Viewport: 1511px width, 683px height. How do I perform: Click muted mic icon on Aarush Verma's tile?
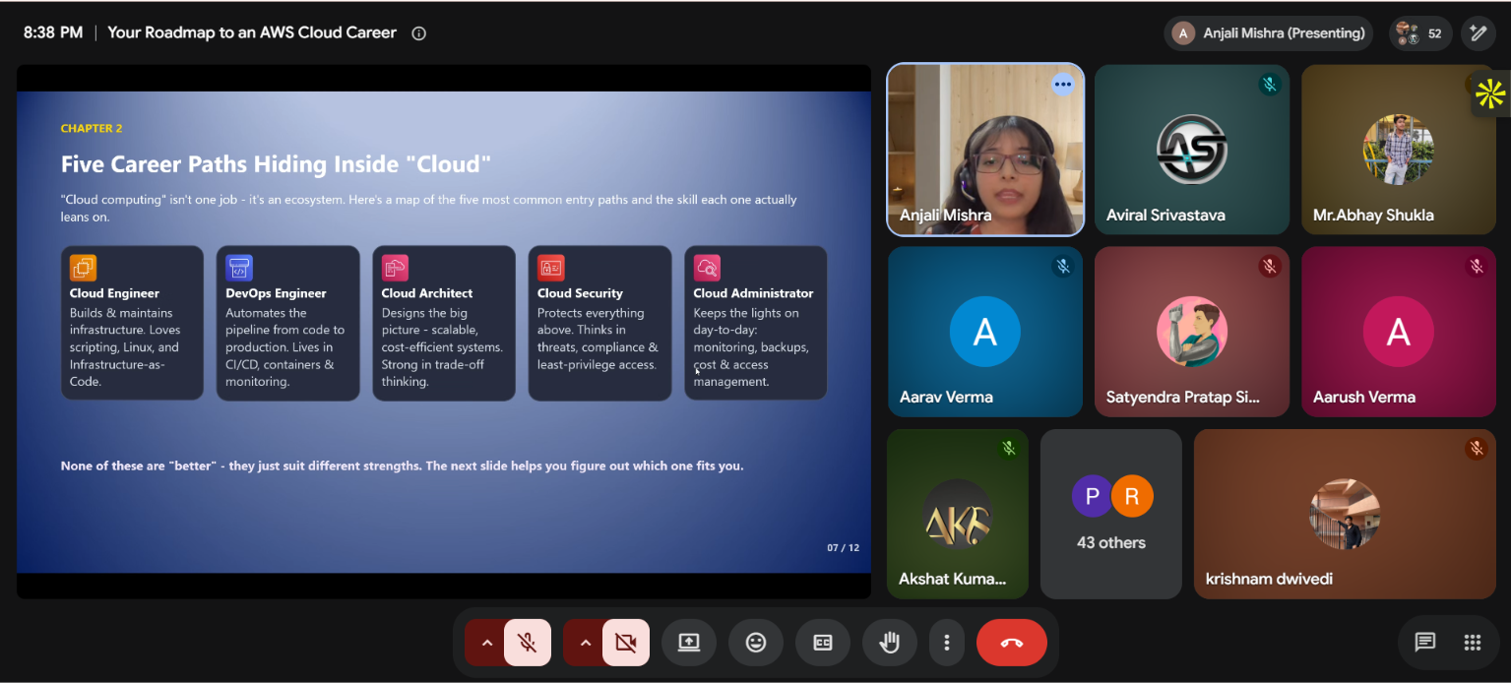(1477, 267)
